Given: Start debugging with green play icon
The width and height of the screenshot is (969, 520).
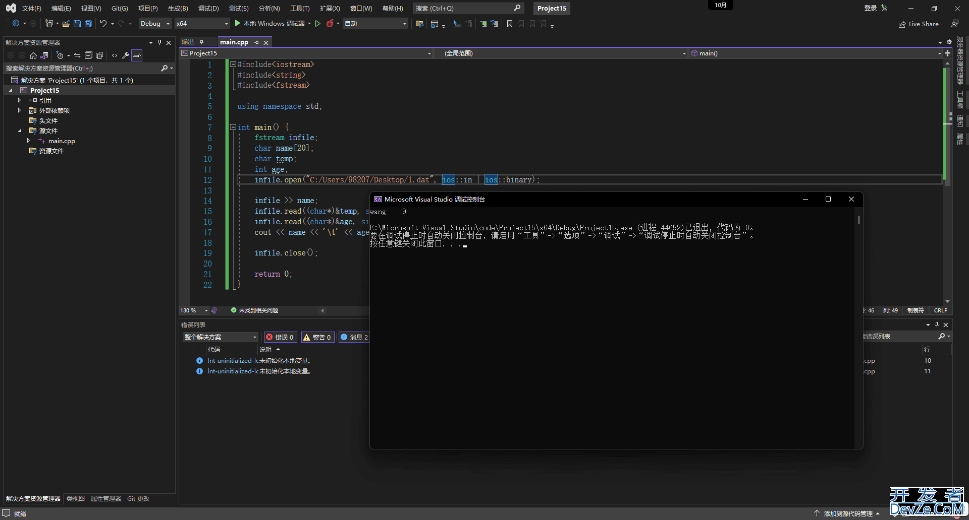Looking at the screenshot, I should click(x=238, y=24).
